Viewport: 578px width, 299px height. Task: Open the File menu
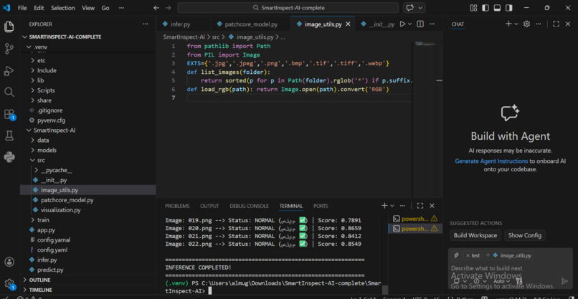[x=22, y=8]
